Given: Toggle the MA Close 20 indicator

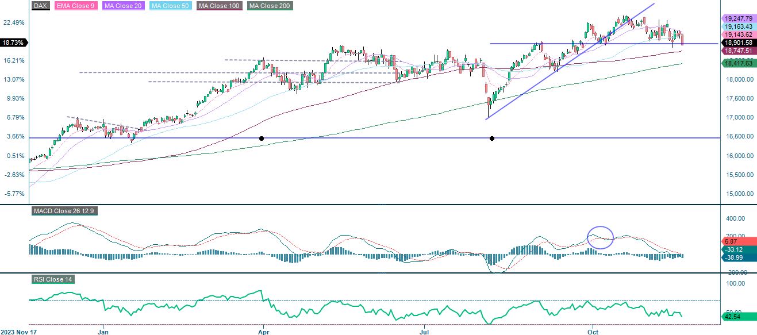Looking at the screenshot, I should coord(123,6).
